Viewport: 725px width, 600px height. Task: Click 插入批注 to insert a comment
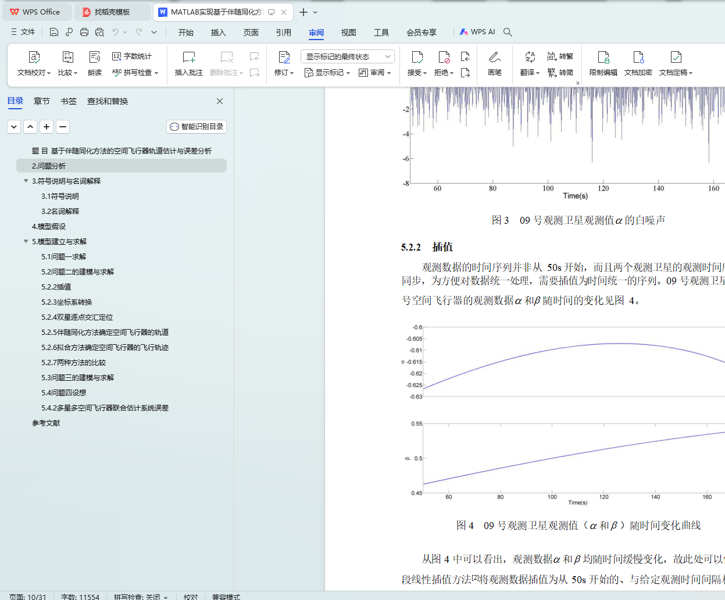coord(189,64)
